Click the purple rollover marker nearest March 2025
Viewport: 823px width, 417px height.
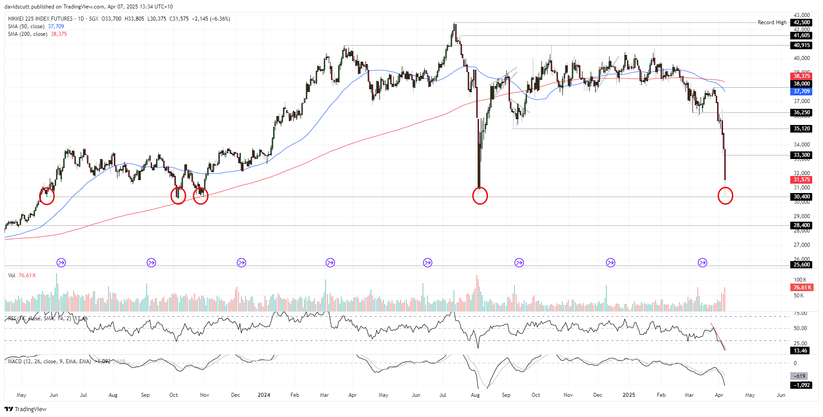[703, 262]
